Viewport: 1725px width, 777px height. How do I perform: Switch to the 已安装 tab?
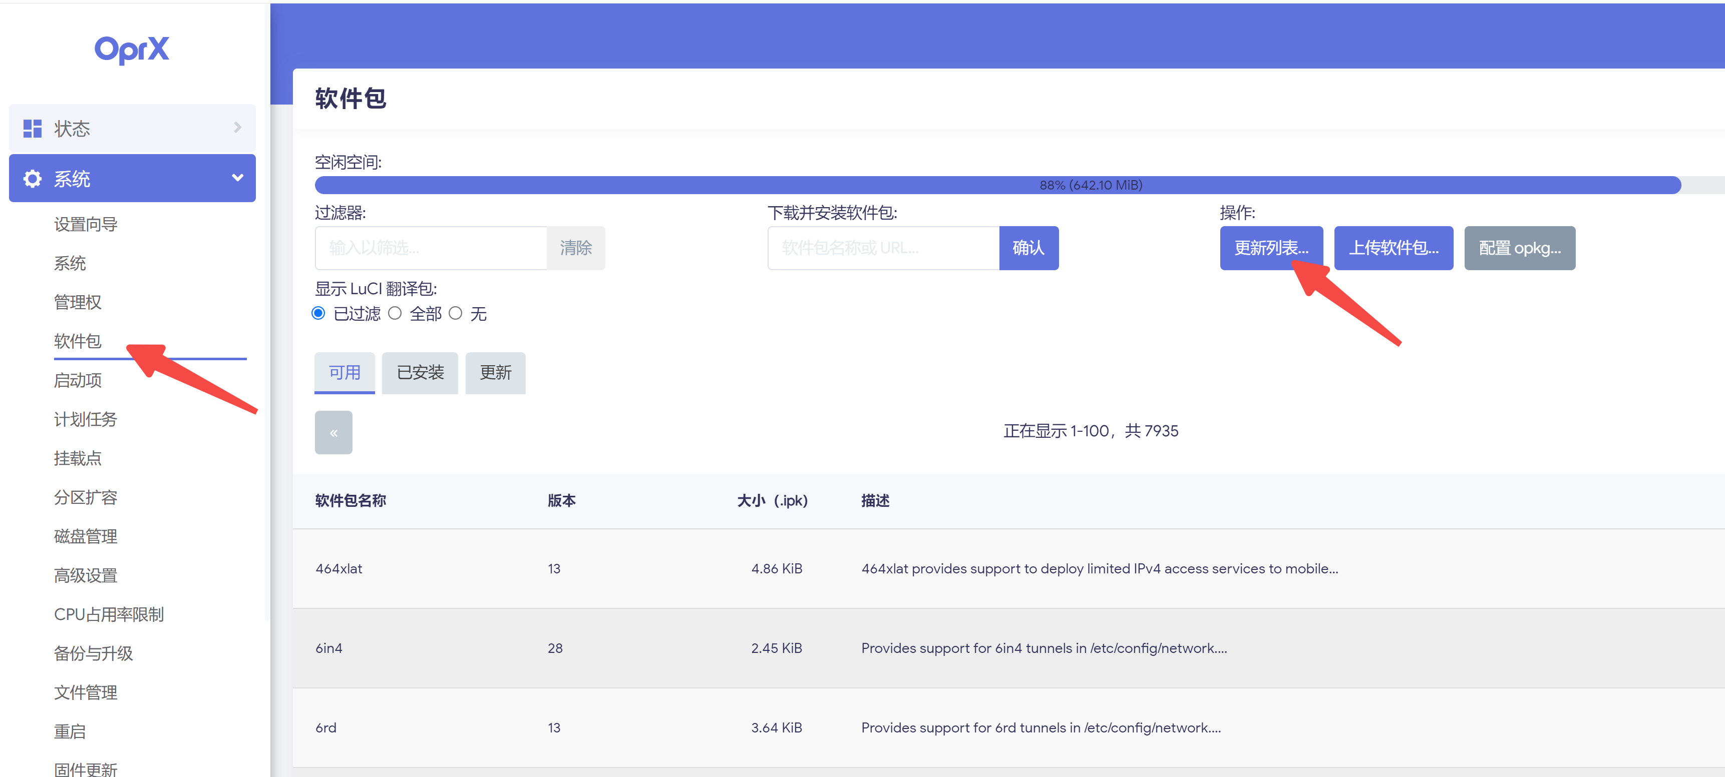[420, 373]
